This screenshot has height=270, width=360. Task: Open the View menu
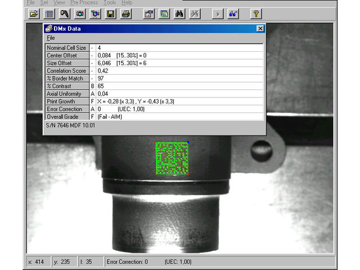pyautogui.click(x=58, y=3)
